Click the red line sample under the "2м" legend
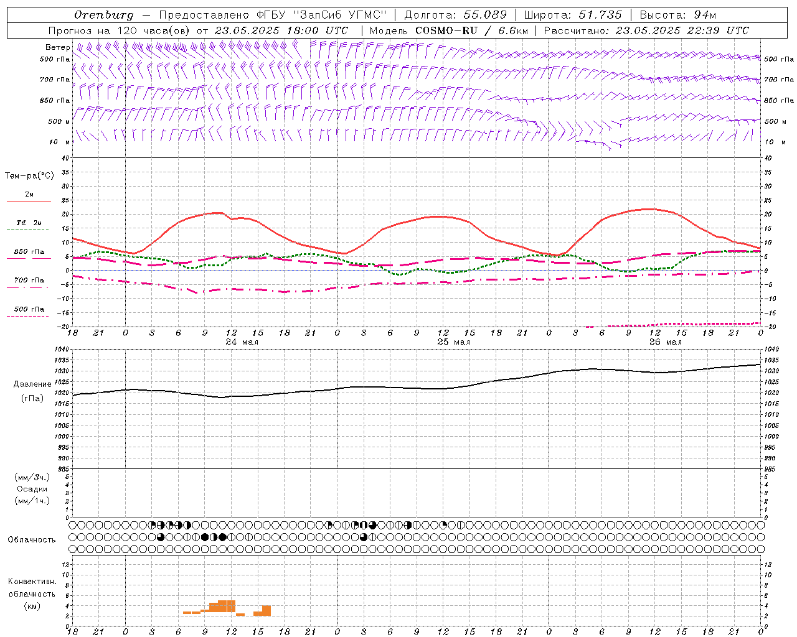The image size is (797, 637). coord(29,202)
